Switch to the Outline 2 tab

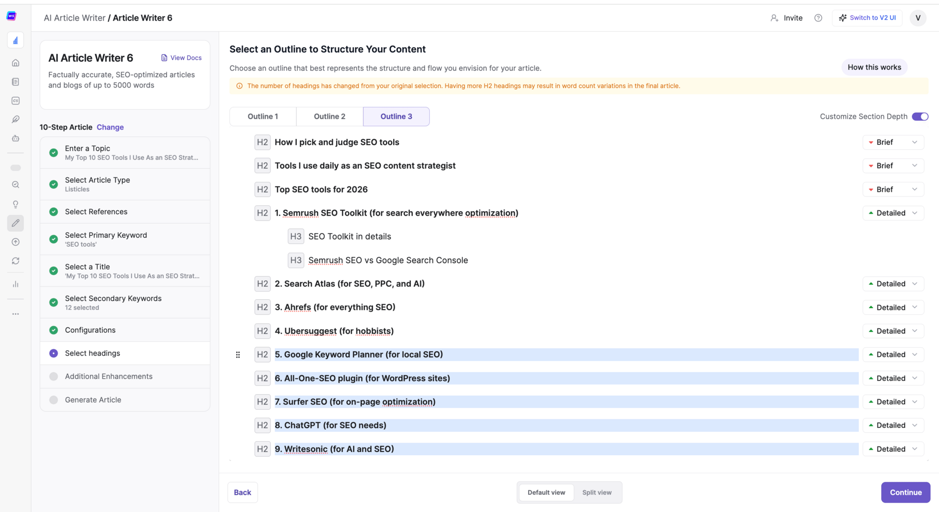click(330, 116)
